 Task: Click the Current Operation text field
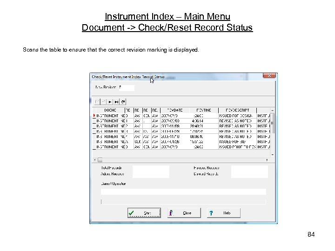(x=183, y=192)
